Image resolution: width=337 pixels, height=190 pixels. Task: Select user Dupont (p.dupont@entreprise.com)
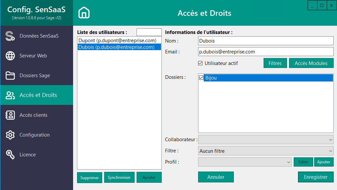[119, 40]
